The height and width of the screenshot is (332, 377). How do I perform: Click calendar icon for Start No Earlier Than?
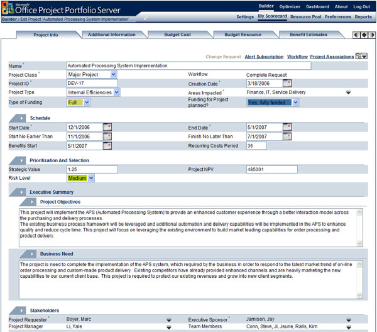(107, 136)
